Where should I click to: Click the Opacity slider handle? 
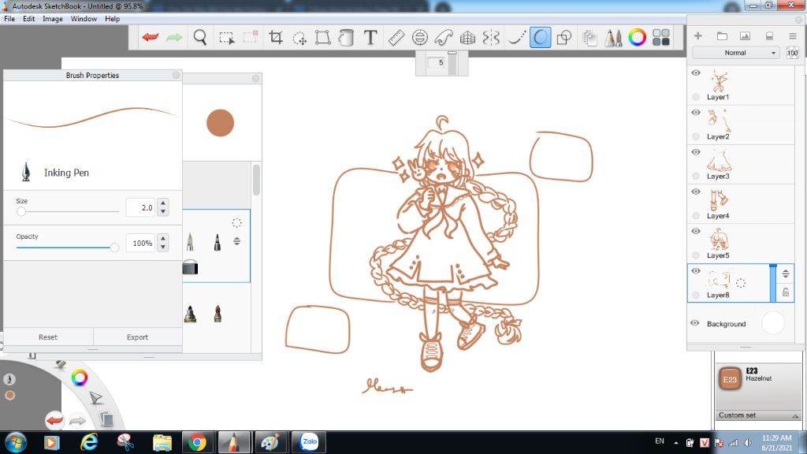(114, 247)
